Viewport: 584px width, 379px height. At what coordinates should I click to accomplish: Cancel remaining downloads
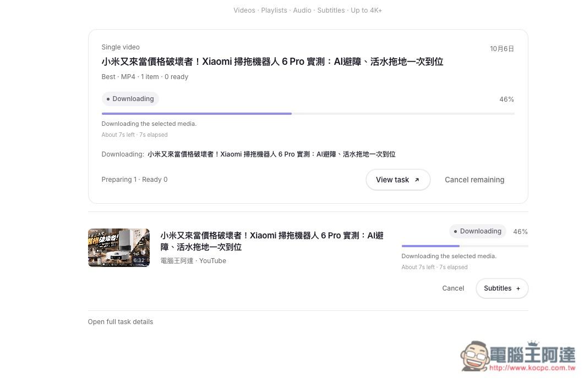coord(474,180)
